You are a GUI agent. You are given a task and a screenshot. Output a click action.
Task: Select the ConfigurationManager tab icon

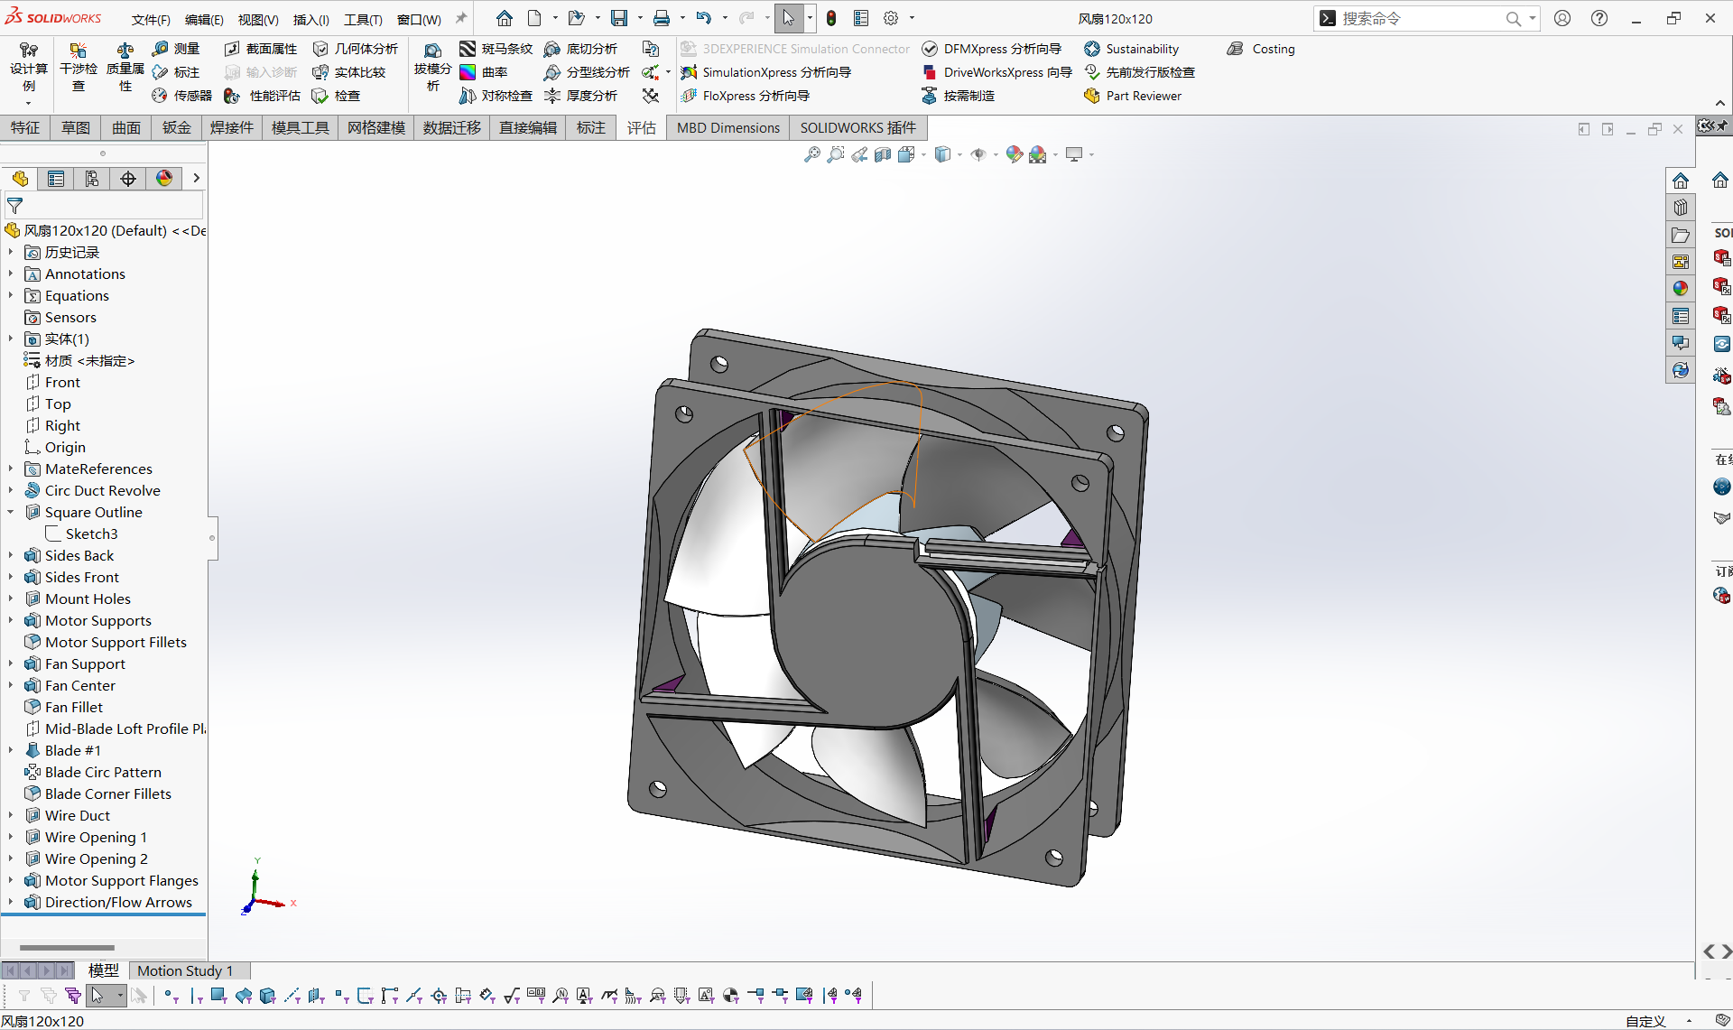(x=92, y=179)
